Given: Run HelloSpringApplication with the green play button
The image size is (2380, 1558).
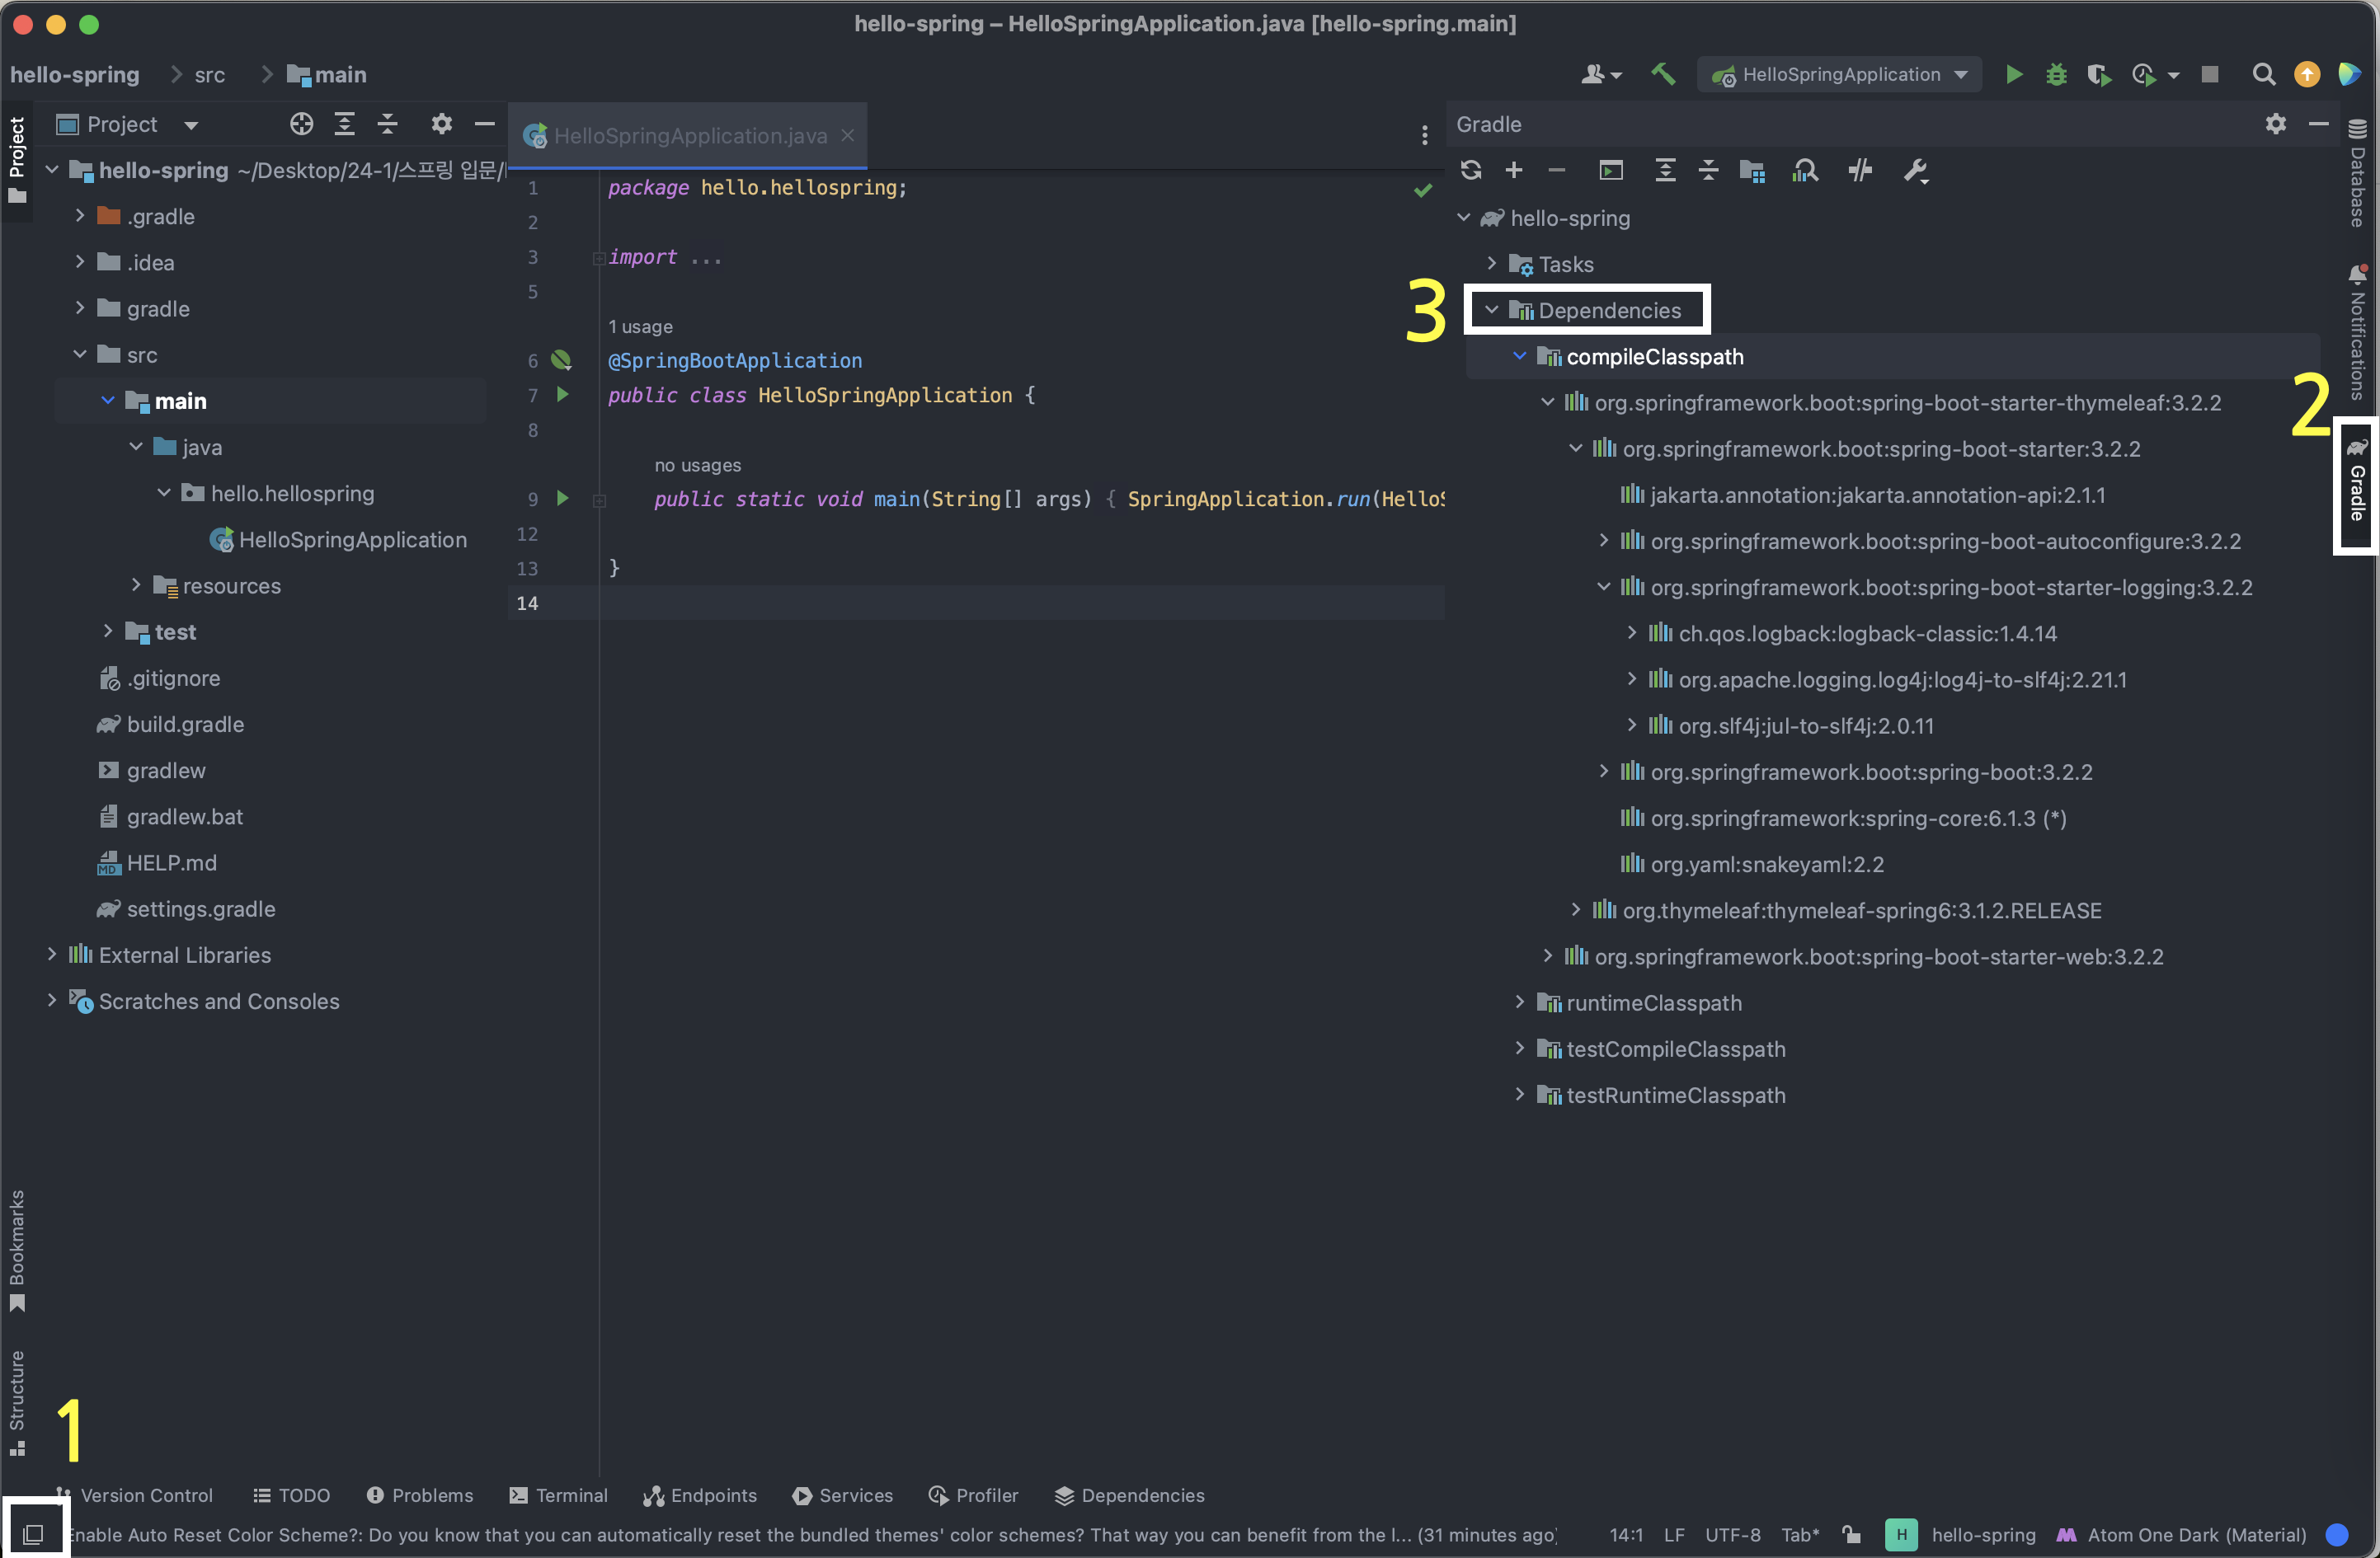Looking at the screenshot, I should click(2014, 74).
